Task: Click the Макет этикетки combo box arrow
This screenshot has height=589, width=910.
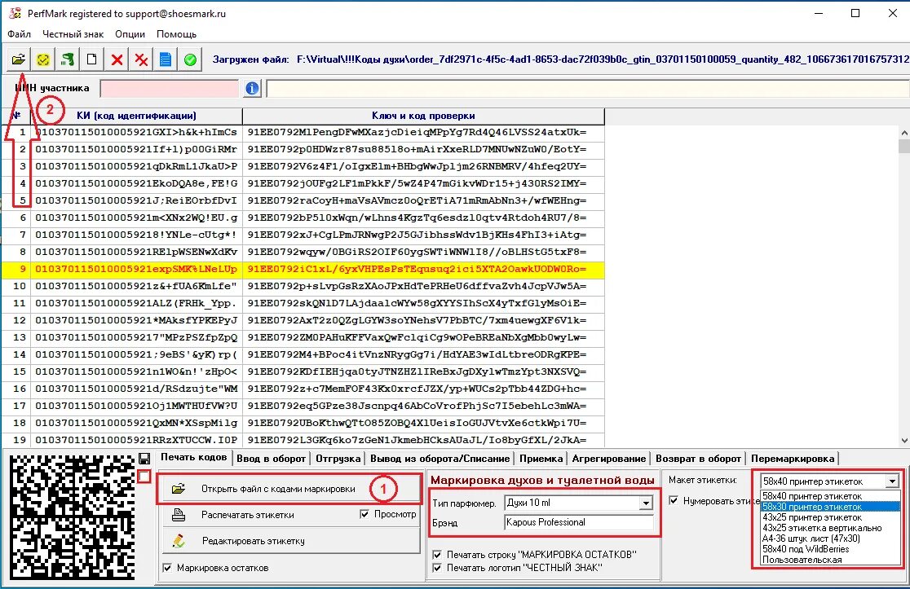Action: [892, 481]
